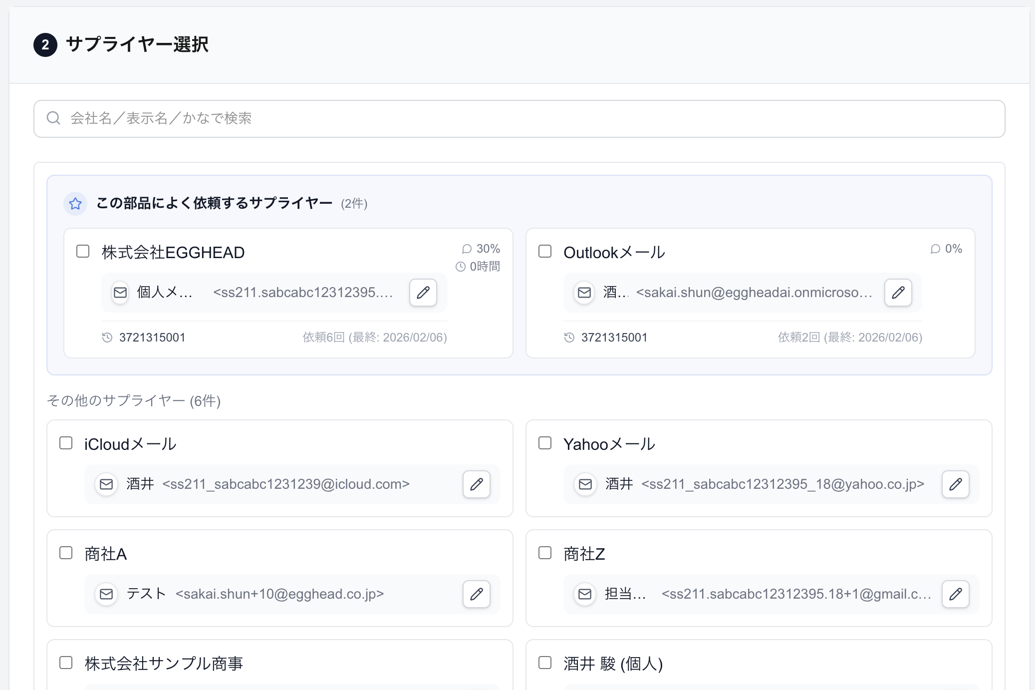Edit the Yahooメール contact with pencil icon
Viewport: 1035px width, 690px height.
coord(955,484)
